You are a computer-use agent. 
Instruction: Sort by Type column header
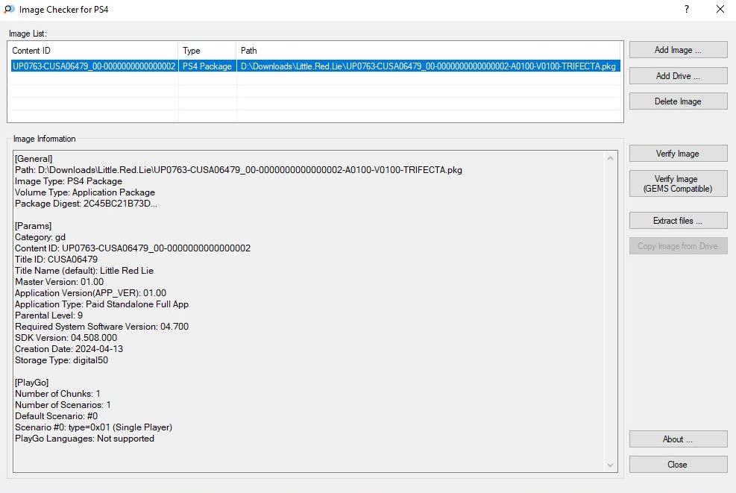[x=207, y=50]
